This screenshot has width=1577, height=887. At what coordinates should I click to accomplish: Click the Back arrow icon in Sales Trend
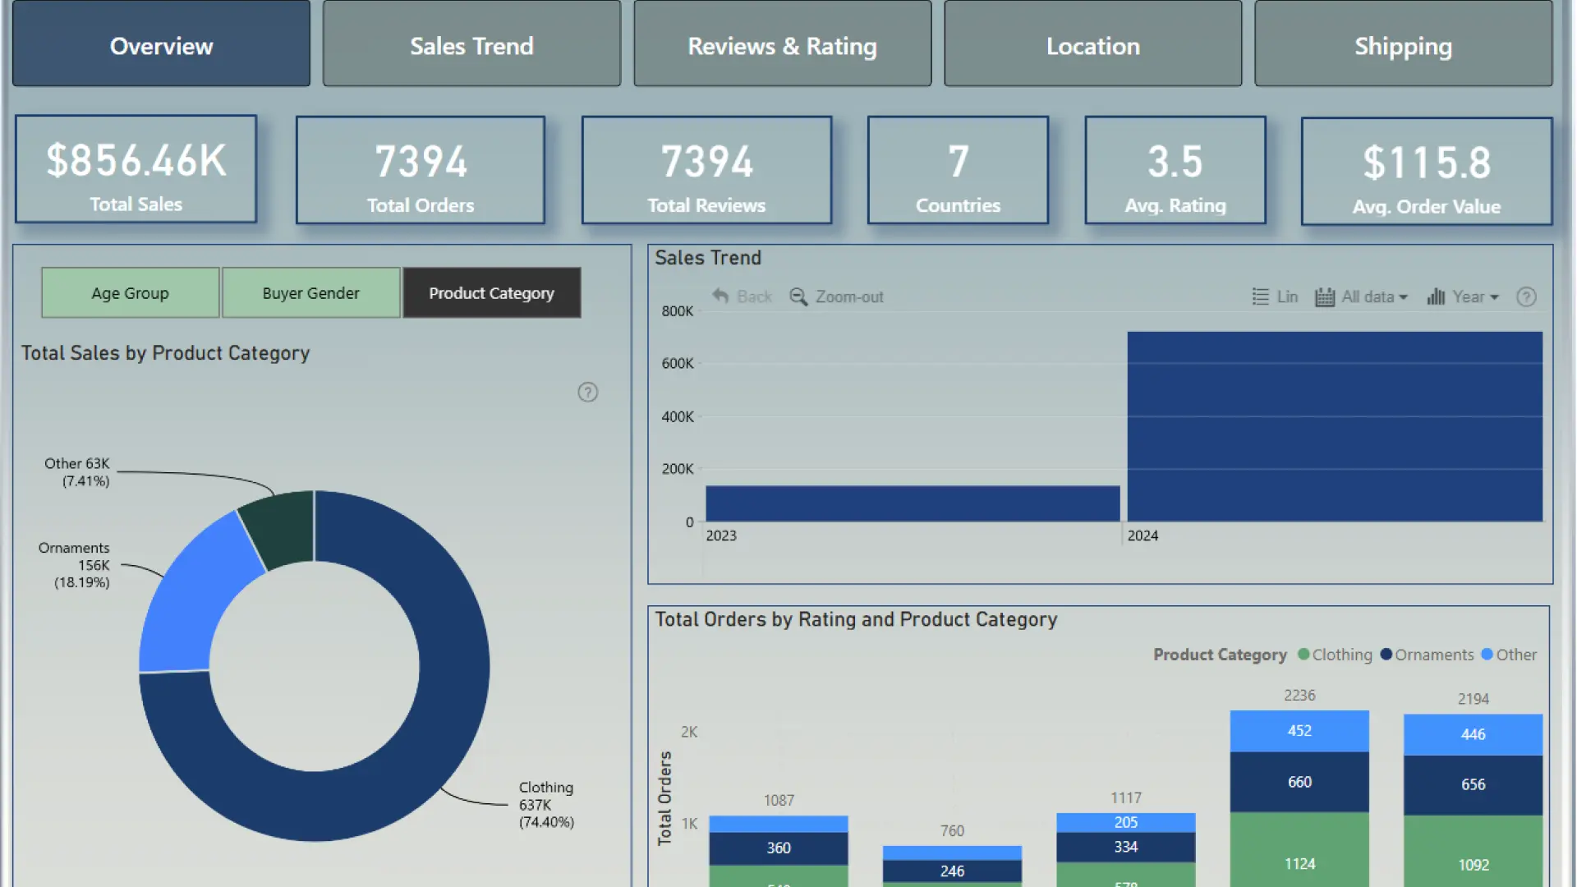click(720, 296)
